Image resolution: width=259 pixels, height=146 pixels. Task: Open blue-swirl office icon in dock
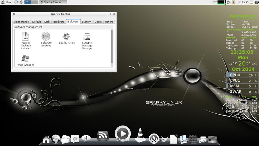[x=183, y=139]
